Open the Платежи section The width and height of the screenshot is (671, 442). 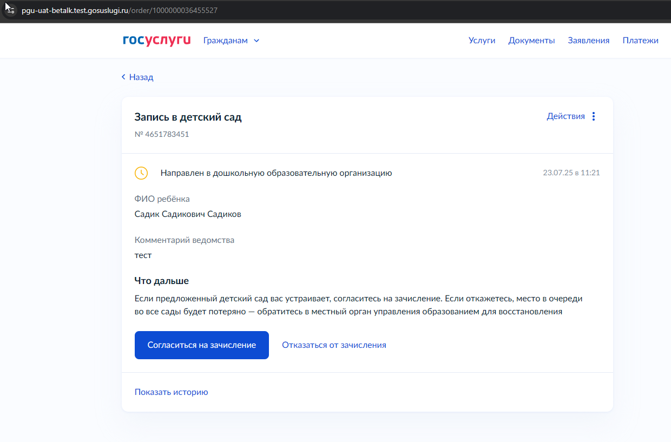[x=640, y=41]
